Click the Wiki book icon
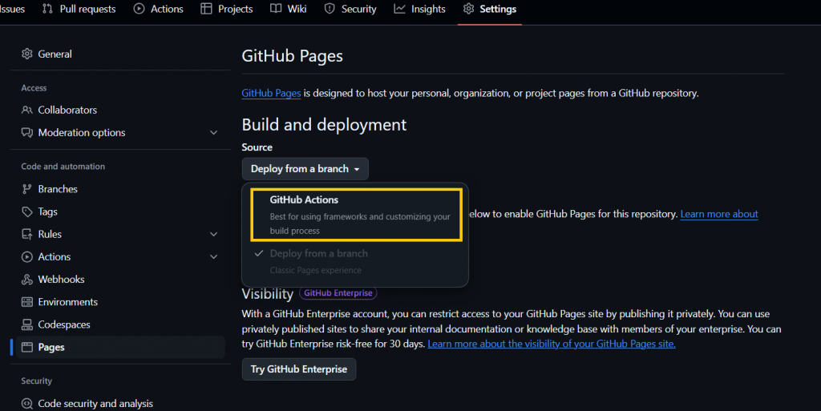 [x=276, y=9]
